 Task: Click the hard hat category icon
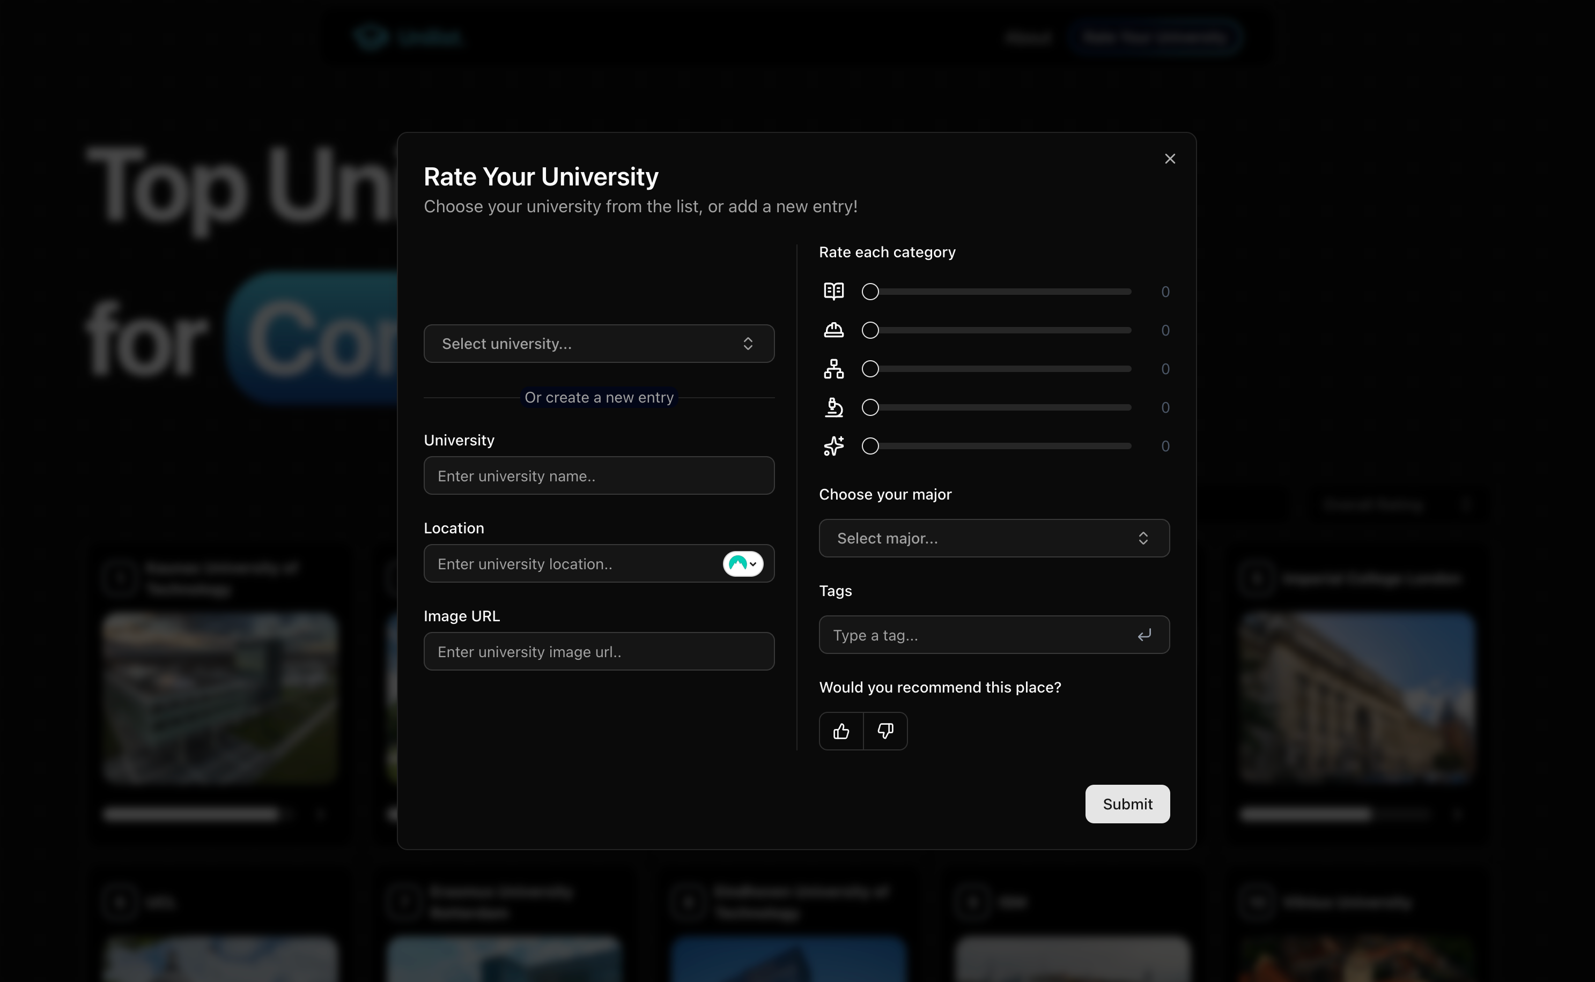tap(833, 330)
